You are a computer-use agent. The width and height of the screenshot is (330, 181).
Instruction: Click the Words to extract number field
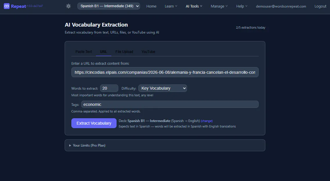(109, 88)
